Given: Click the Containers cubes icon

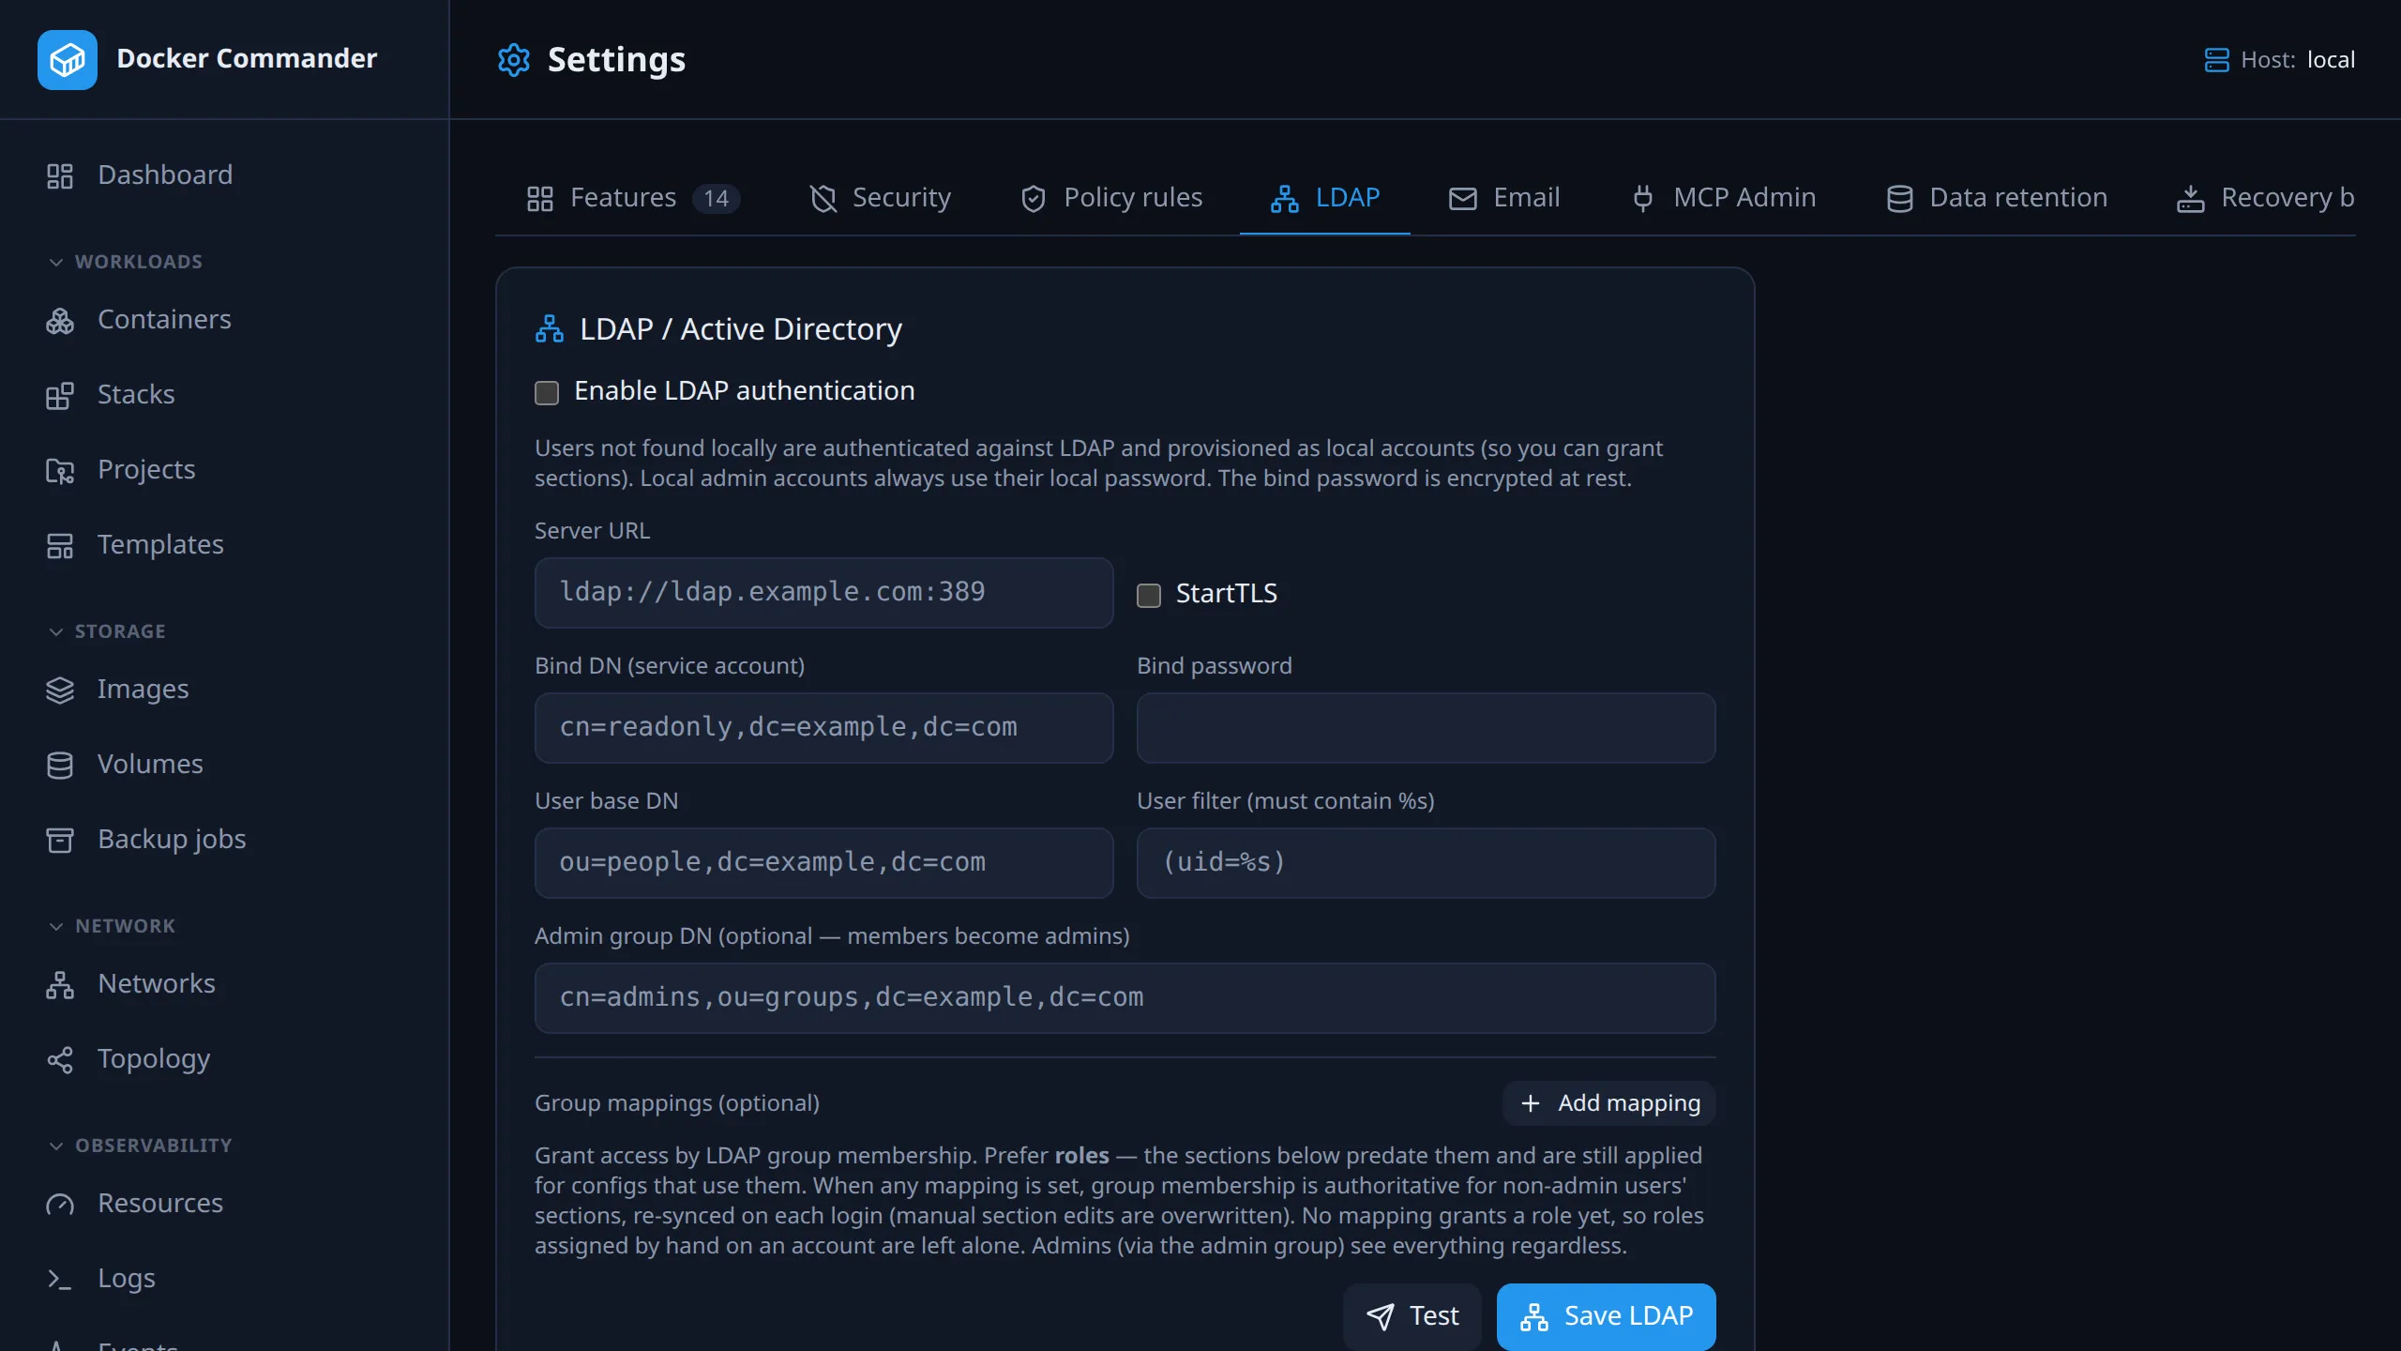Looking at the screenshot, I should 60,320.
